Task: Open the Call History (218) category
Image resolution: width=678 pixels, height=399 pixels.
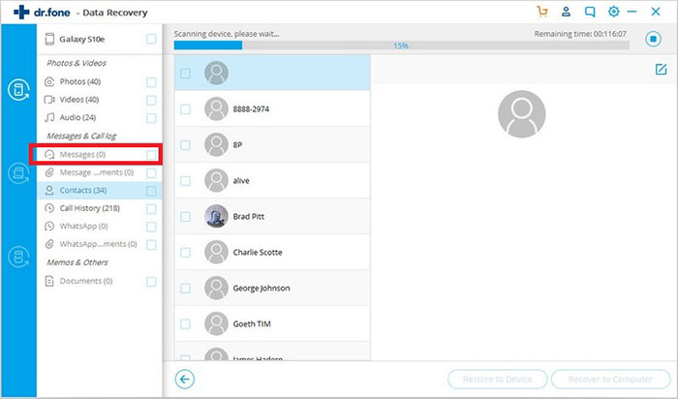Action: tap(100, 208)
